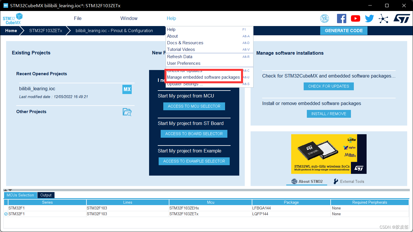Browse Other Projects folder icon
Image resolution: width=413 pixels, height=232 pixels.
click(127, 112)
